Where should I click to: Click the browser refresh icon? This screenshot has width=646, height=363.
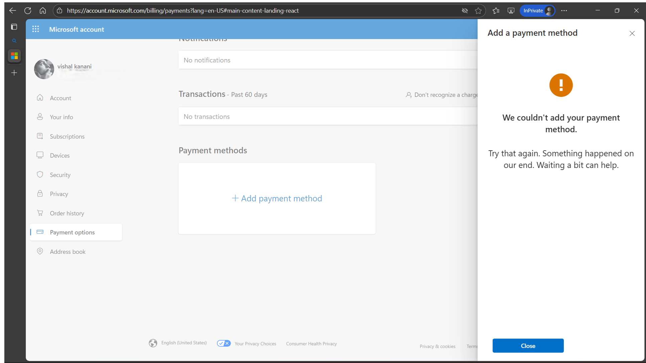[28, 11]
